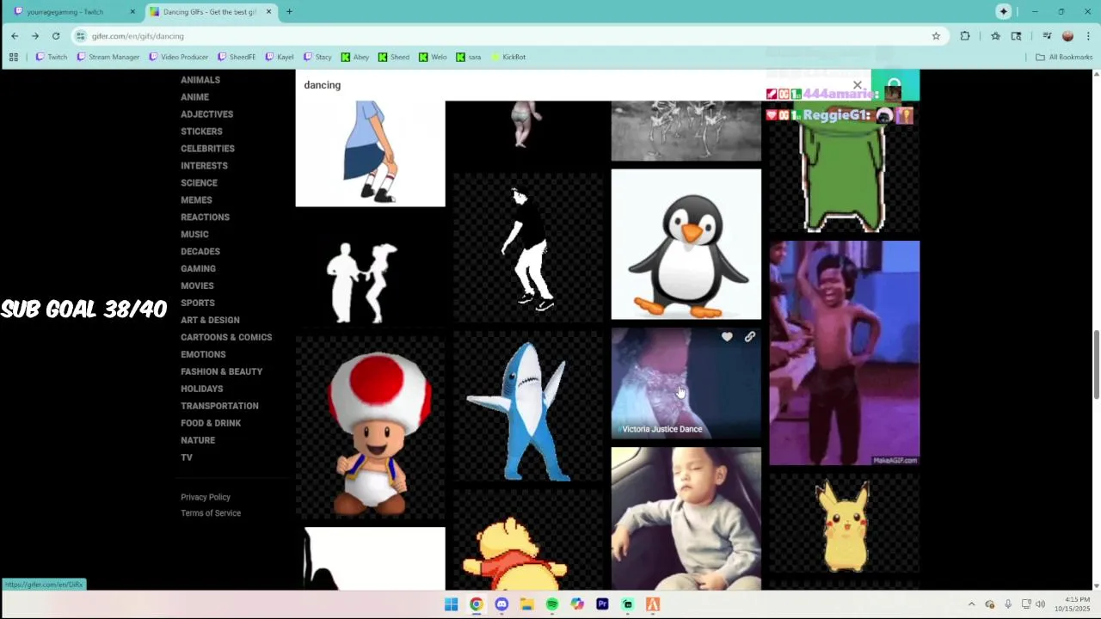1101x619 pixels.
Task: Open Chrome from the taskbar
Action: (477, 604)
